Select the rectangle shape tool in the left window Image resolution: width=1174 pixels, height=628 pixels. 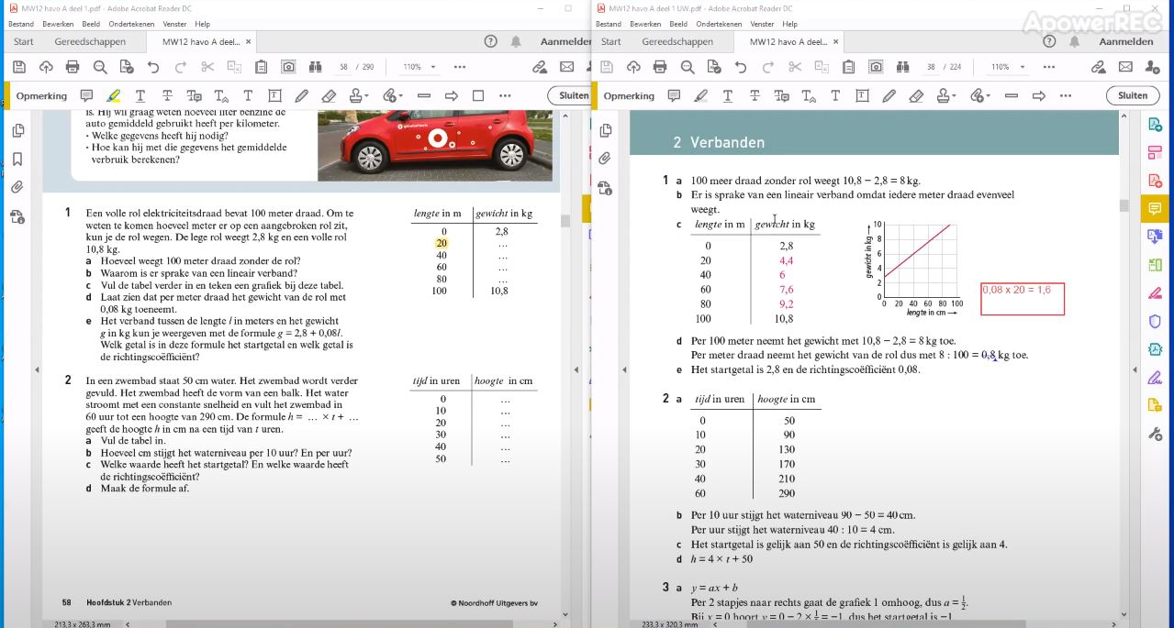[x=478, y=95]
